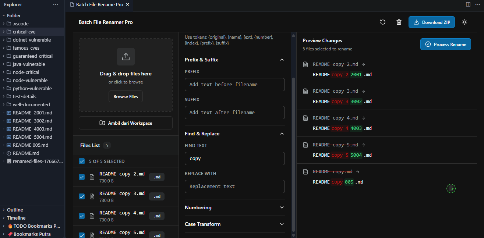Click the upload icon in the drop zone
Image resolution: width=484 pixels, height=238 pixels.
click(x=126, y=57)
